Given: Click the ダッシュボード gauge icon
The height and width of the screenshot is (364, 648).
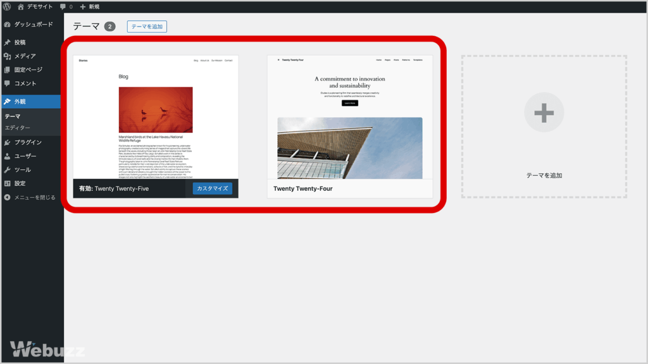Looking at the screenshot, I should (x=8, y=25).
